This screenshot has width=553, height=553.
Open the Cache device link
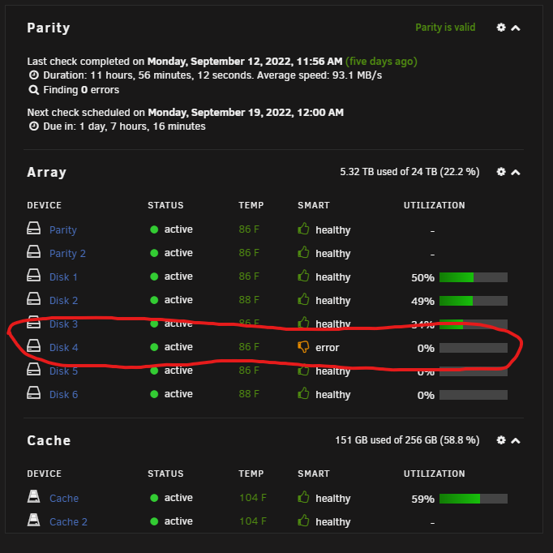pos(64,499)
